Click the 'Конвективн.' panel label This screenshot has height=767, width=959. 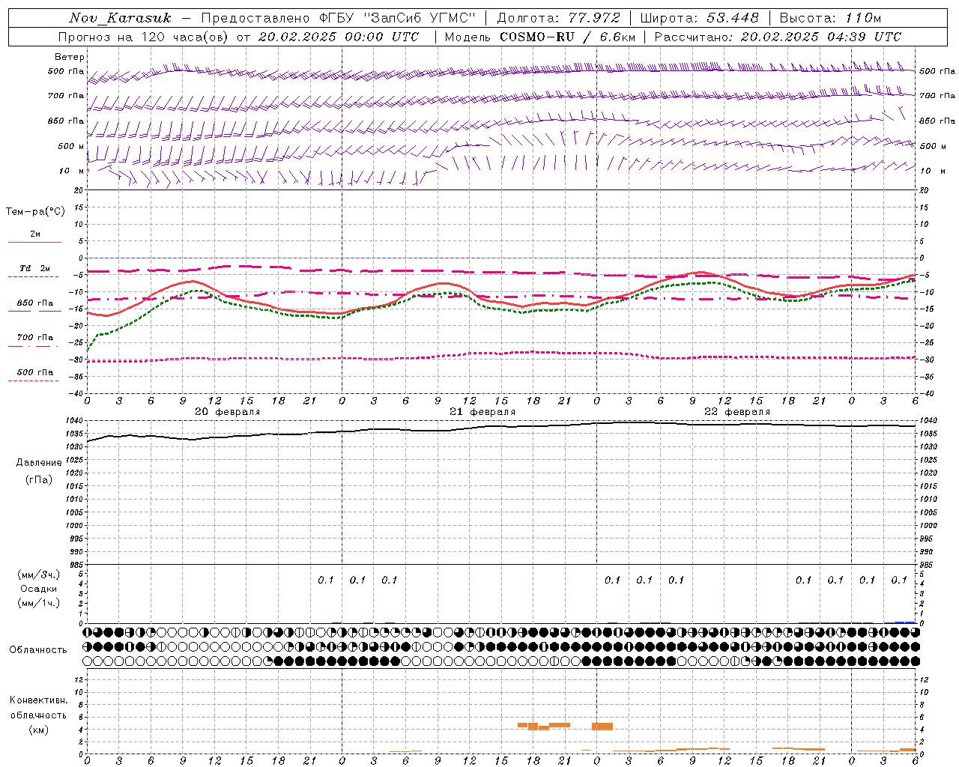click(39, 700)
